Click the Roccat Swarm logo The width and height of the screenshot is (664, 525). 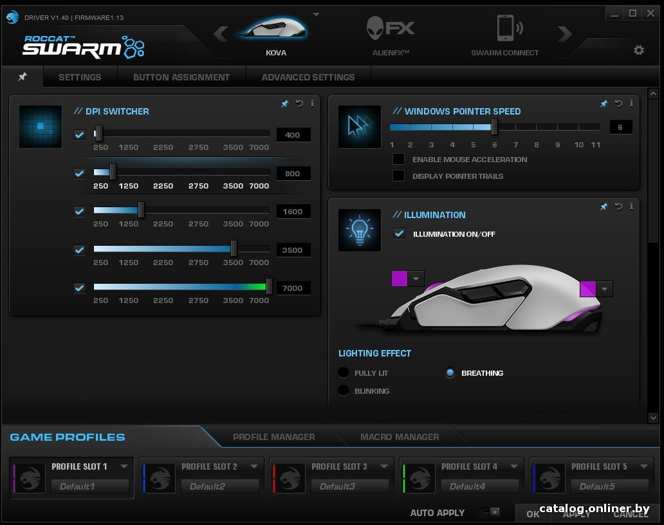84,46
